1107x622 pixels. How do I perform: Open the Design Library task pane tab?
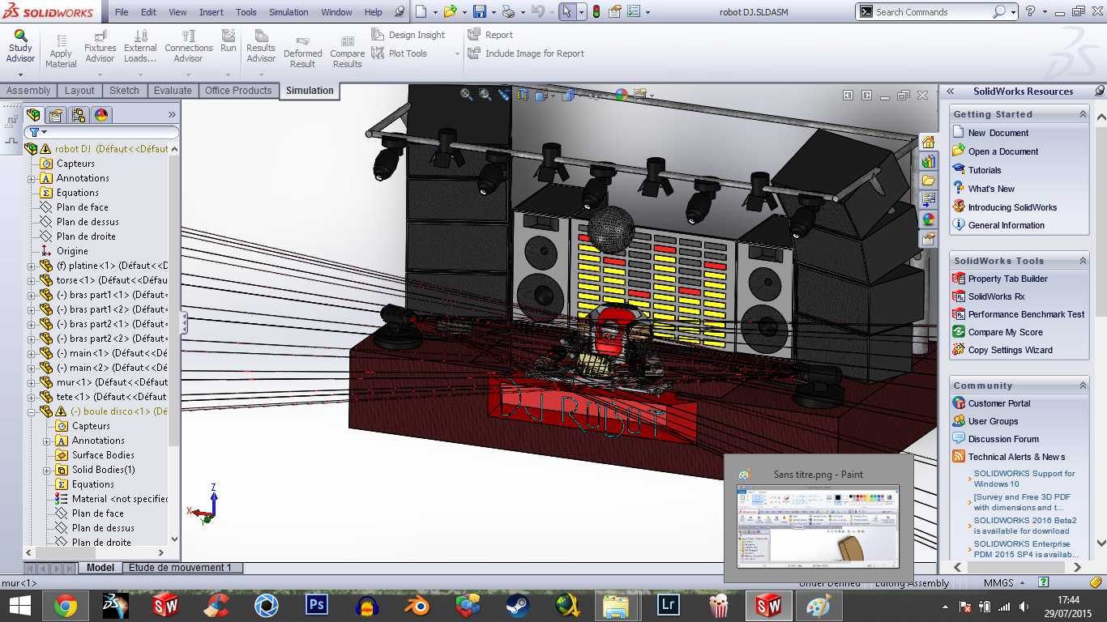pyautogui.click(x=929, y=161)
